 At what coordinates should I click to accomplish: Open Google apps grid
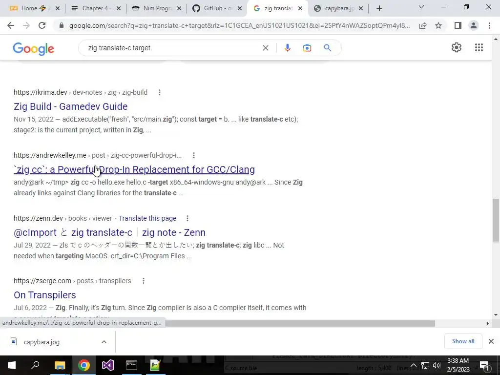coord(479,47)
